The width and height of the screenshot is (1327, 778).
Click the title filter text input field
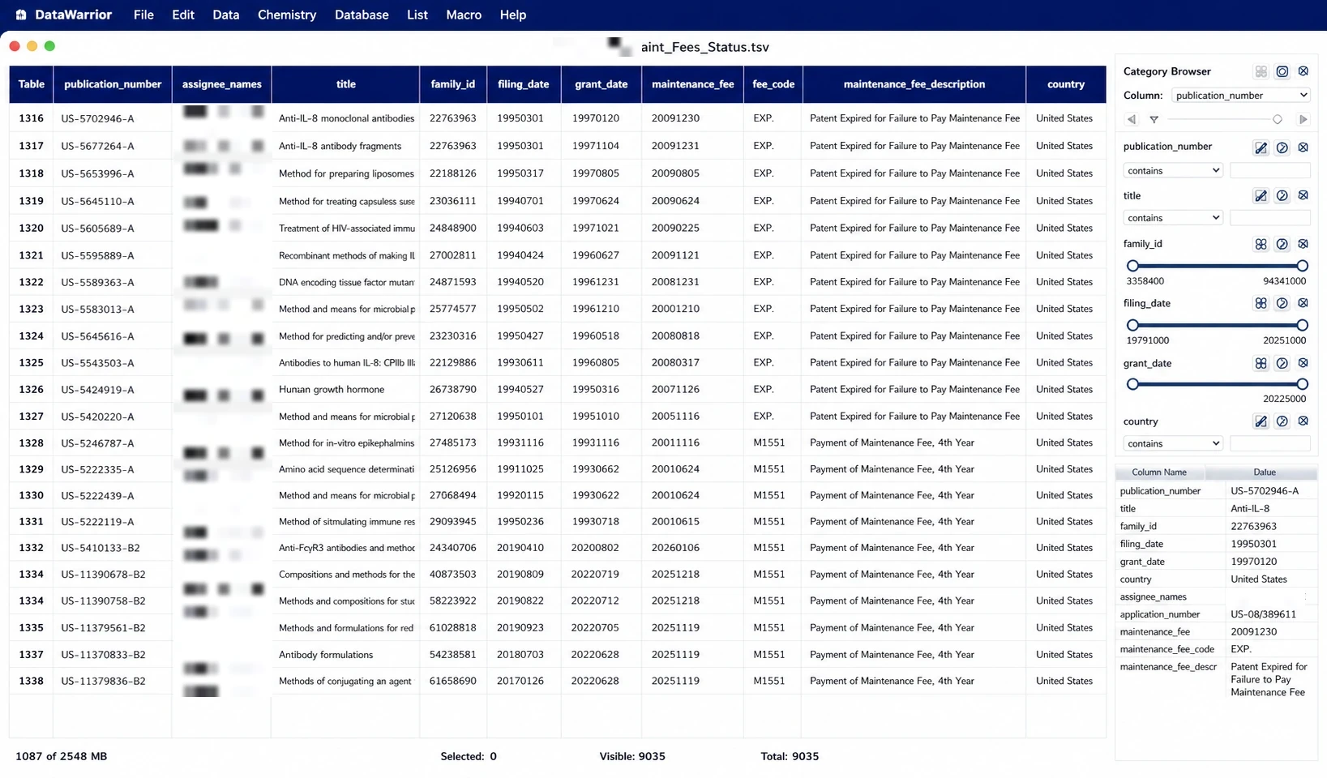click(x=1269, y=218)
